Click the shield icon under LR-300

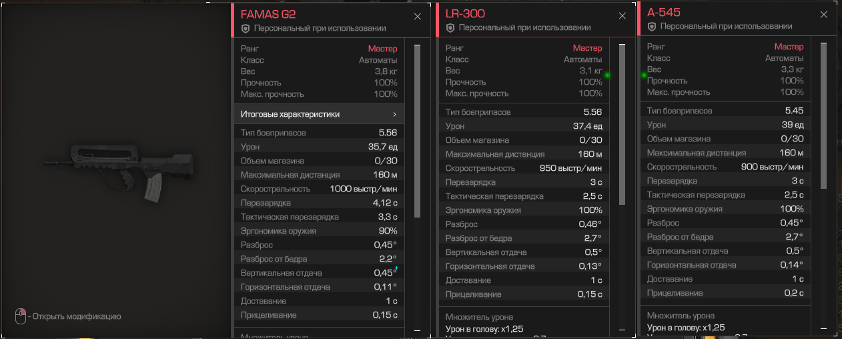tap(450, 27)
